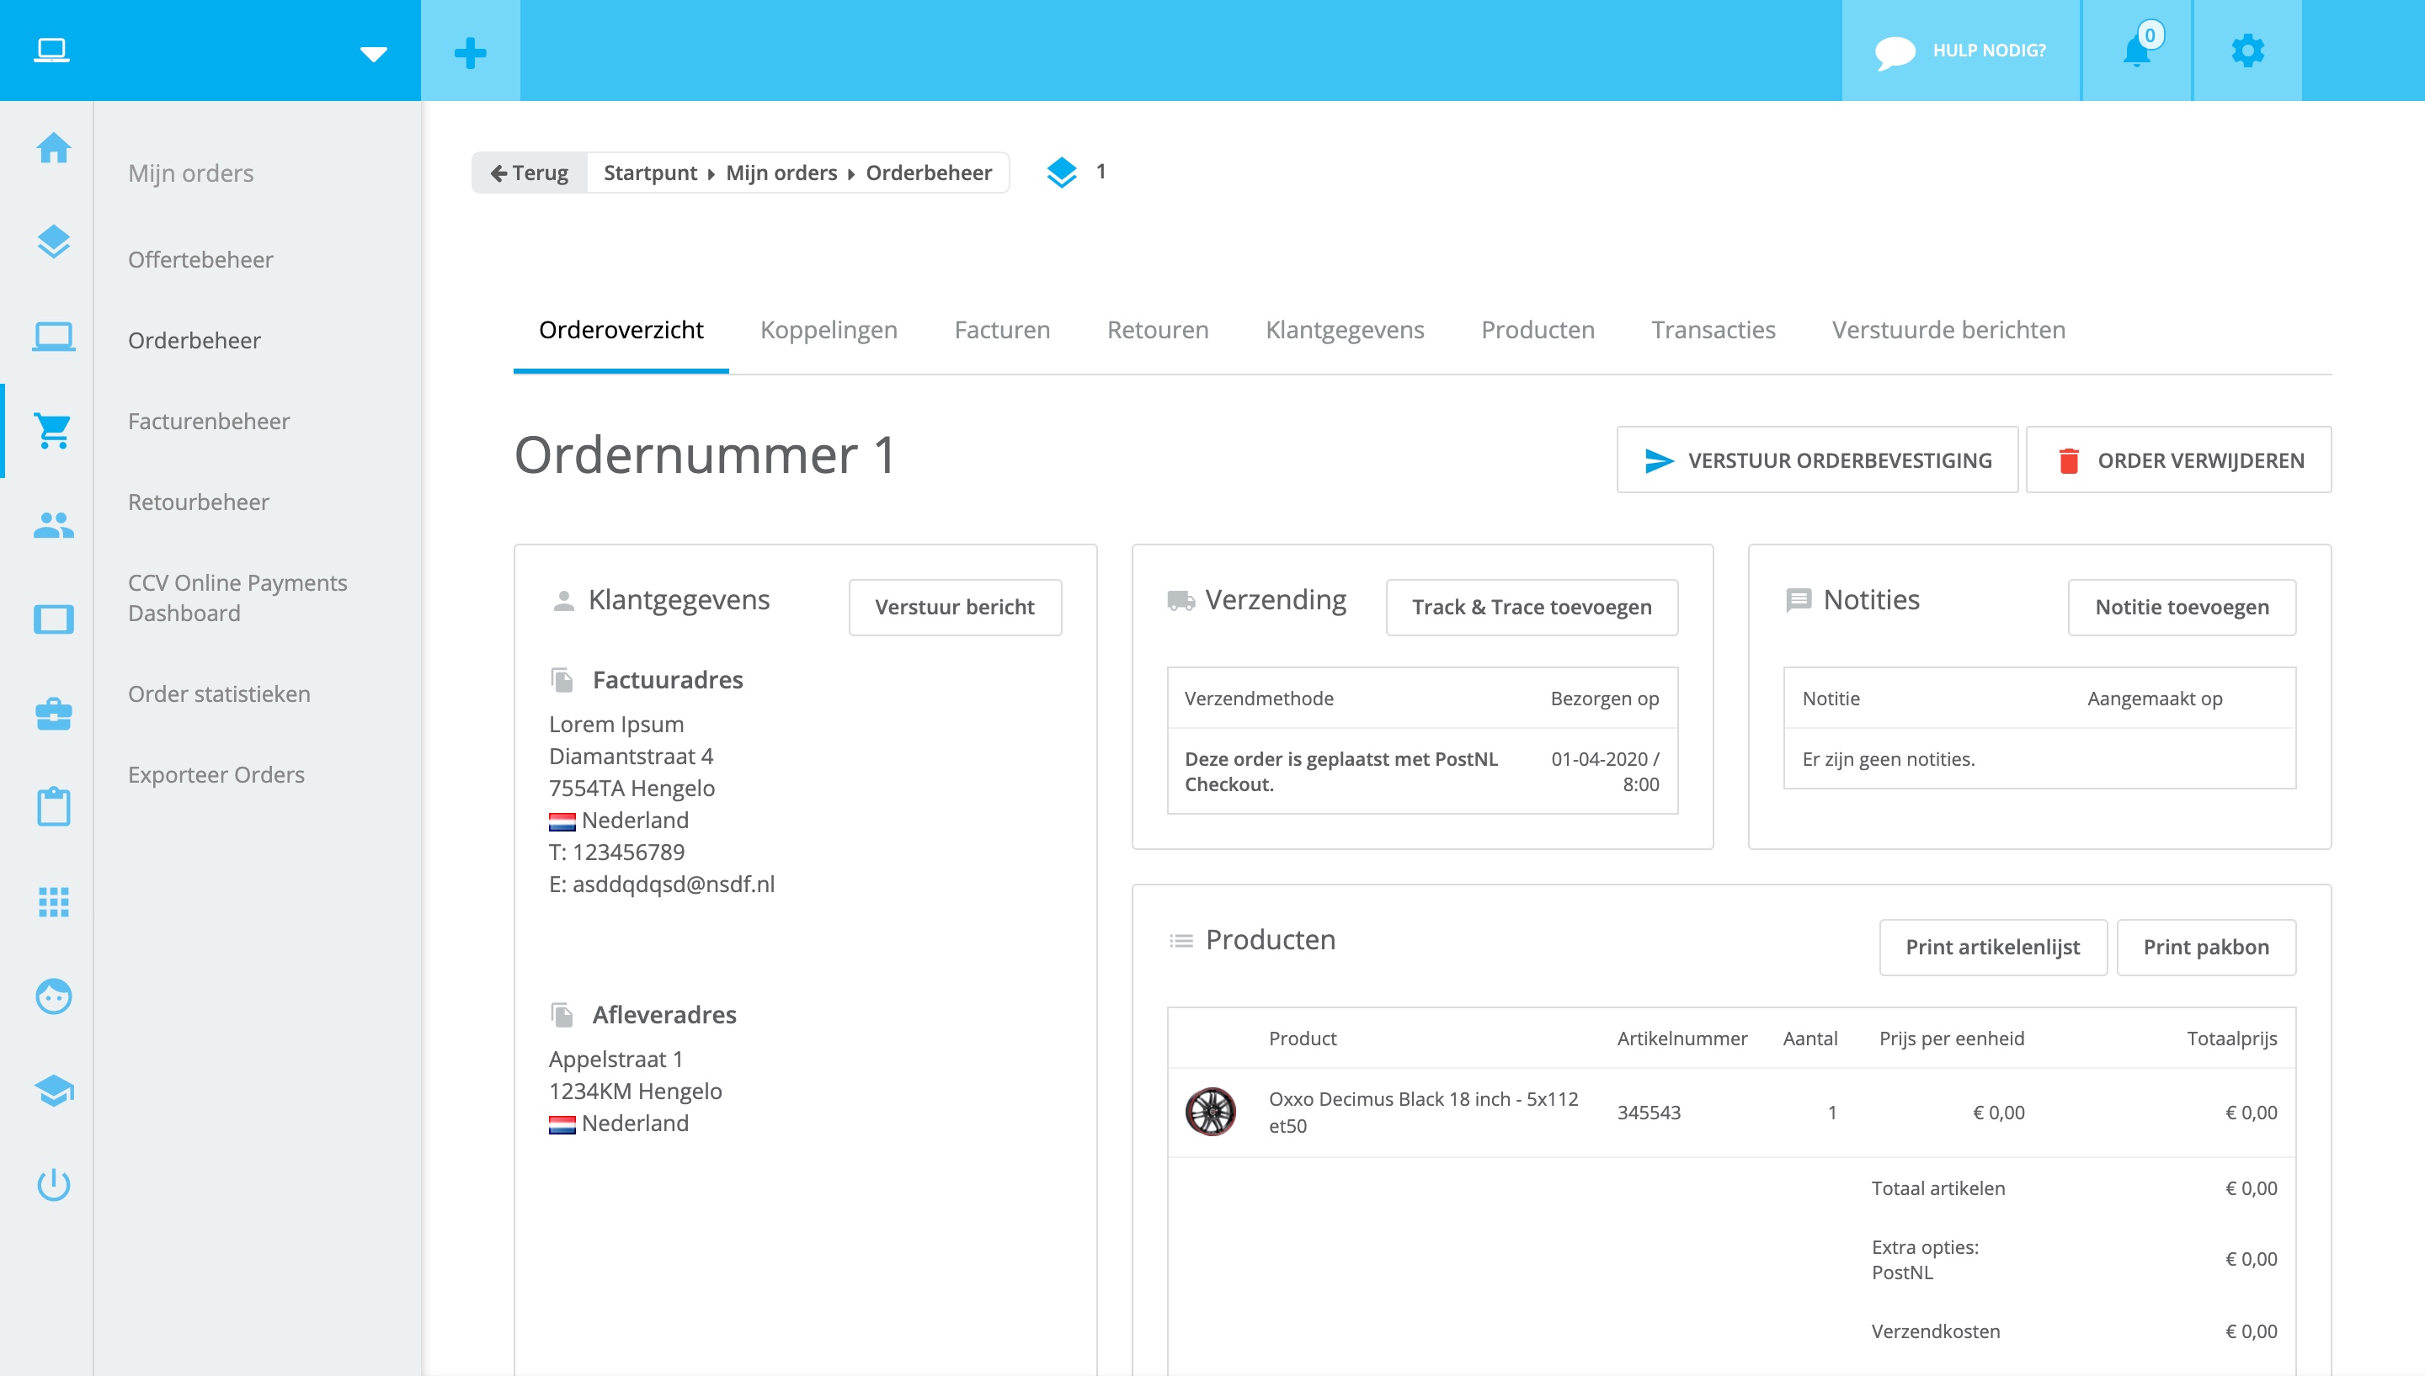The image size is (2425, 1376).
Task: Click delivery date 01-04-2020 / 8:00
Action: [1606, 771]
